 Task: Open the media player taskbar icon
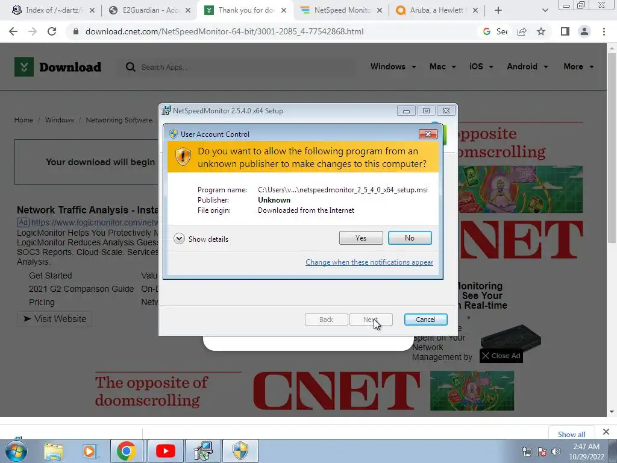coord(89,451)
